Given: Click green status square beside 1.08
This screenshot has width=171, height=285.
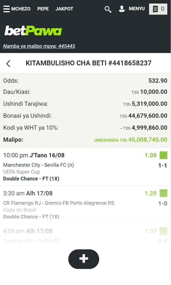Looking at the screenshot, I should [163, 155].
